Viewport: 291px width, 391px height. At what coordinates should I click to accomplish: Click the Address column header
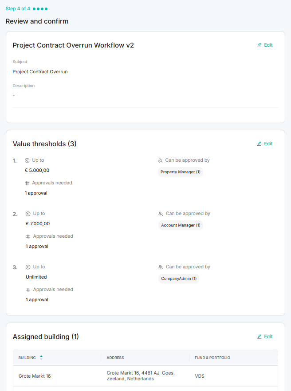point(115,358)
